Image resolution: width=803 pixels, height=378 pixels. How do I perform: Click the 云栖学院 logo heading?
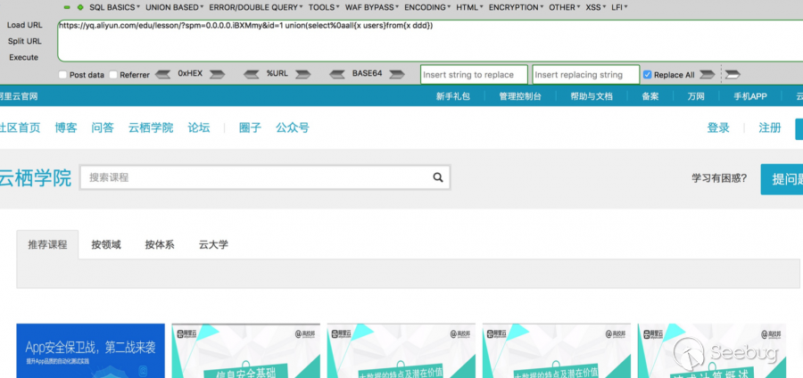click(35, 178)
